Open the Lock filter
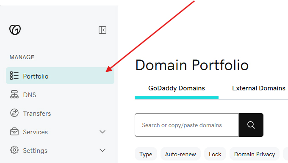Screen dimensions: 288x163 pos(215,154)
